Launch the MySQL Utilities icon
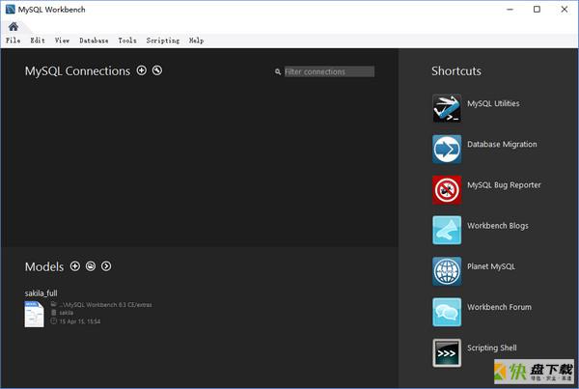Viewport: 579px width, 389px height. coord(447,108)
